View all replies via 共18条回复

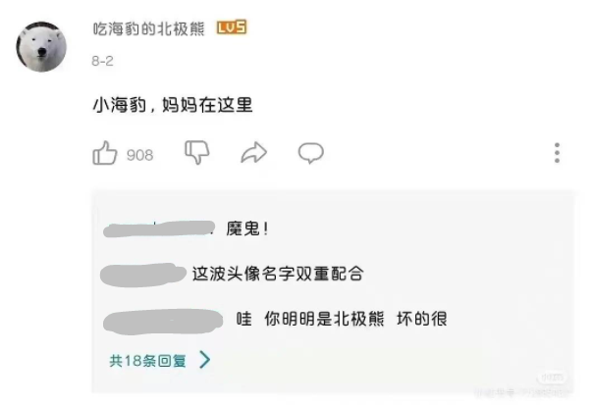(147, 361)
